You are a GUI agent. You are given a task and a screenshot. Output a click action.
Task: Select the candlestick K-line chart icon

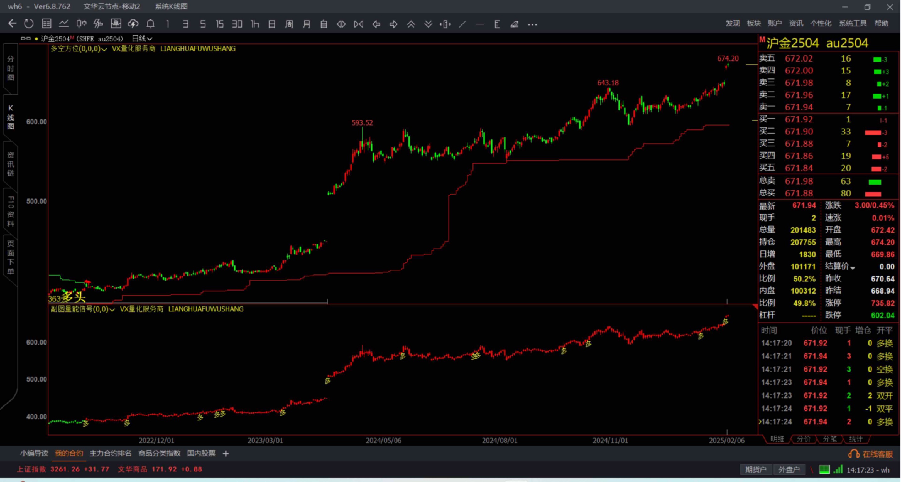(x=81, y=24)
